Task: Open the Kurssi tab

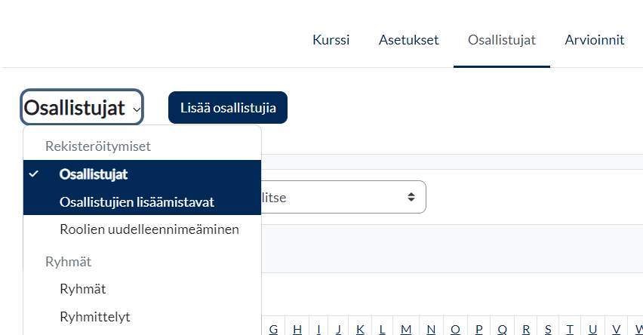Action: [331, 40]
